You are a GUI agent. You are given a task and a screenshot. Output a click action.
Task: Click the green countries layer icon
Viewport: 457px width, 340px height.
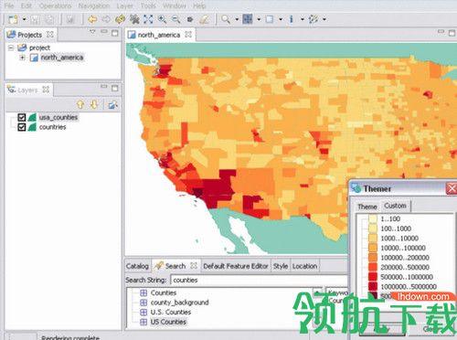pyautogui.click(x=32, y=127)
